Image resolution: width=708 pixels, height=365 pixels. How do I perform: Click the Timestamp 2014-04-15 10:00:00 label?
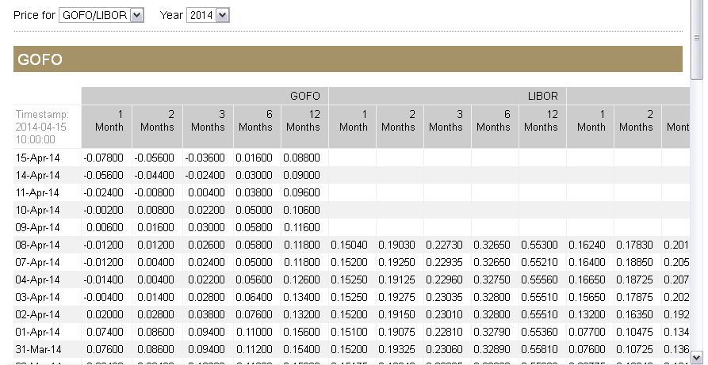pos(42,127)
